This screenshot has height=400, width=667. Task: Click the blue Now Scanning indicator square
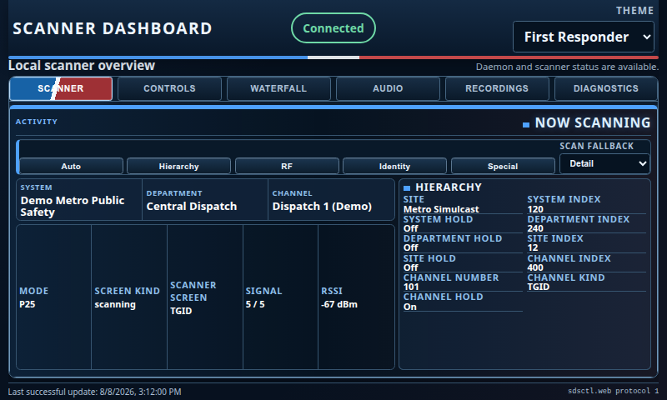[526, 124]
